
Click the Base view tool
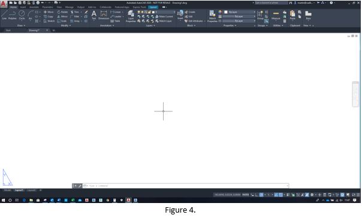[x=308, y=15]
